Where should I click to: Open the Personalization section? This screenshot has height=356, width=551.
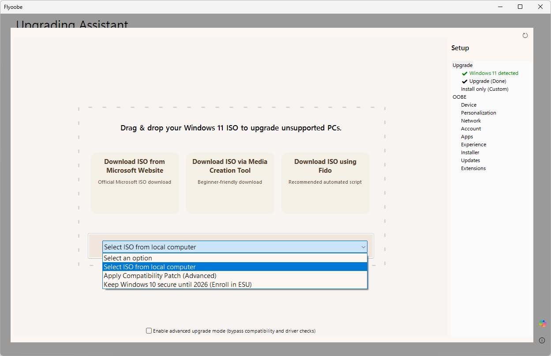(479, 113)
